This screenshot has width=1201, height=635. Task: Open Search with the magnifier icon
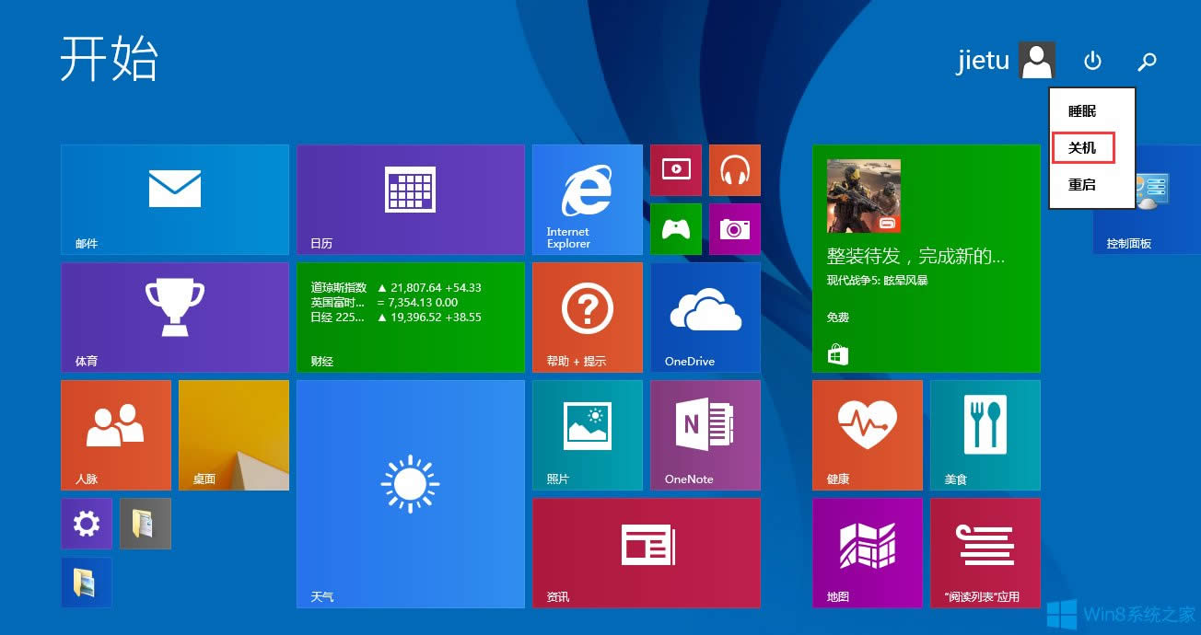tap(1148, 62)
